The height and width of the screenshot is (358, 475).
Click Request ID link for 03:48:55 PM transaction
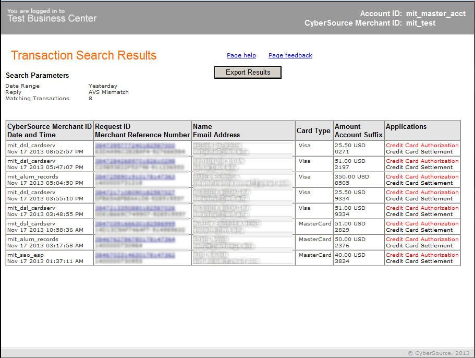click(x=135, y=208)
